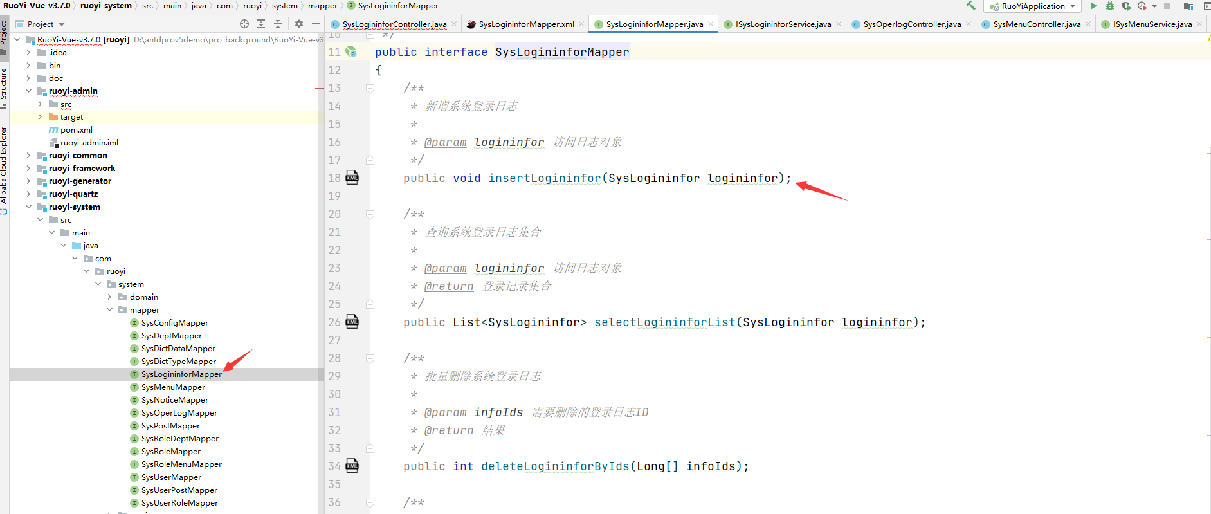Select pom.xml in the project tree
The width and height of the screenshot is (1211, 514).
click(x=77, y=129)
